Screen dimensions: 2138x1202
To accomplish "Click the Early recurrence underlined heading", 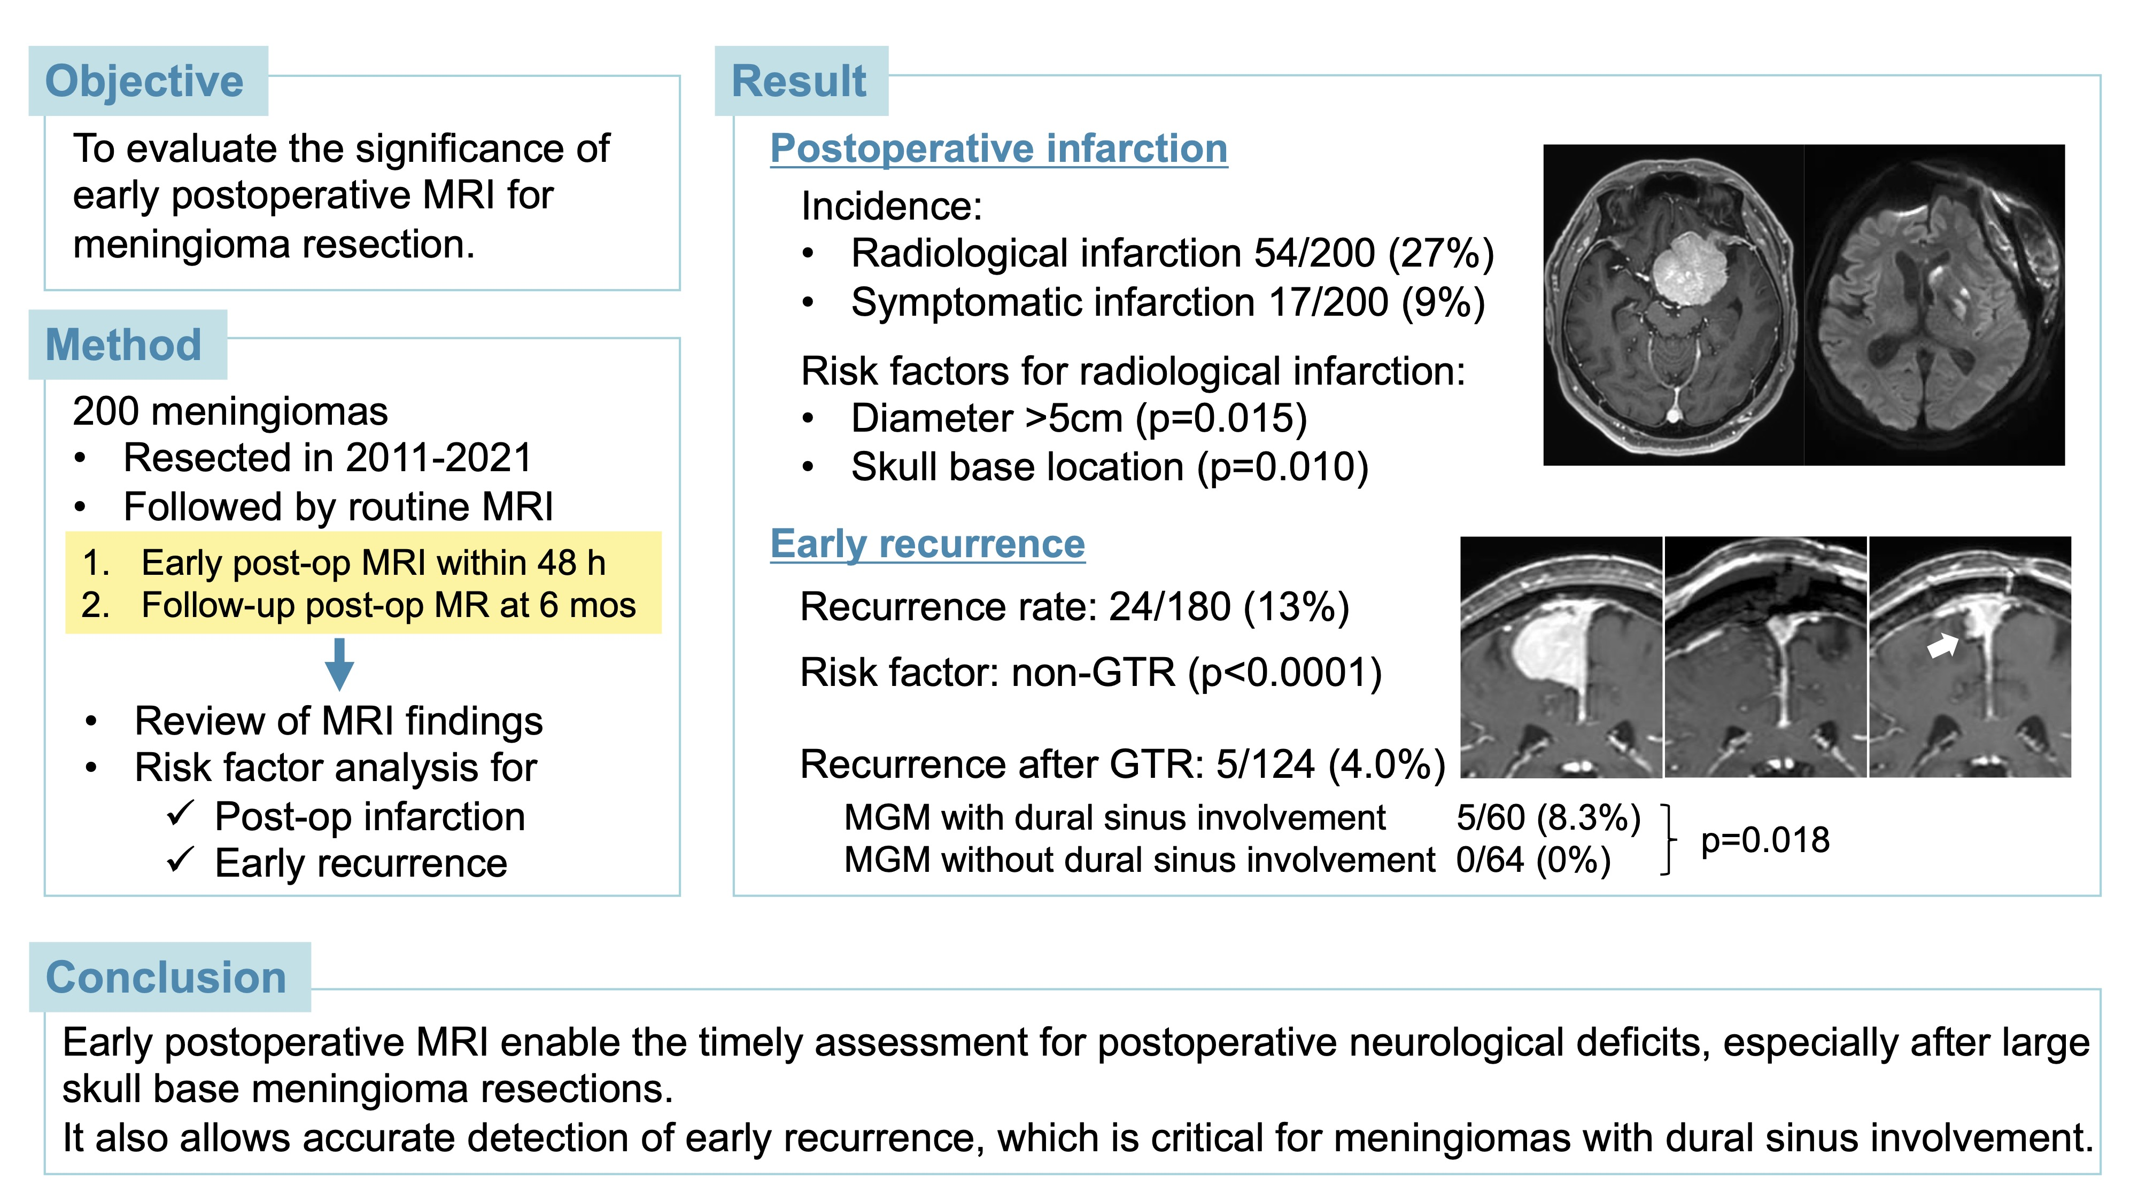I will pyautogui.click(x=927, y=545).
